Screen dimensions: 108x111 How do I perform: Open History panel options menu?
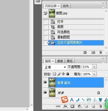point(106,7)
